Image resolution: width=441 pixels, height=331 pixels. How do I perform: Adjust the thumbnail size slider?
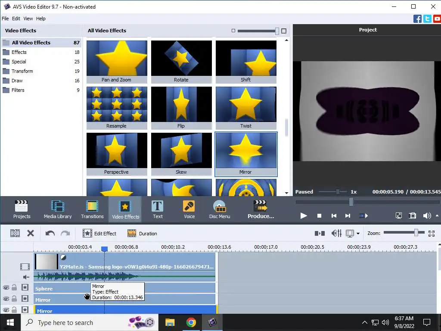(277, 31)
